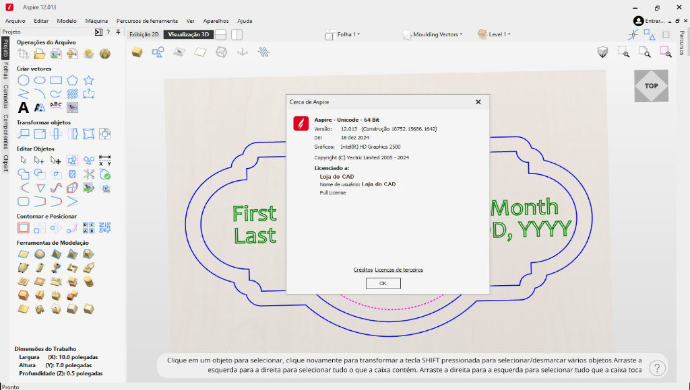This screenshot has width=690, height=390.
Task: Switch to the Visualização 3D tab
Action: click(189, 34)
